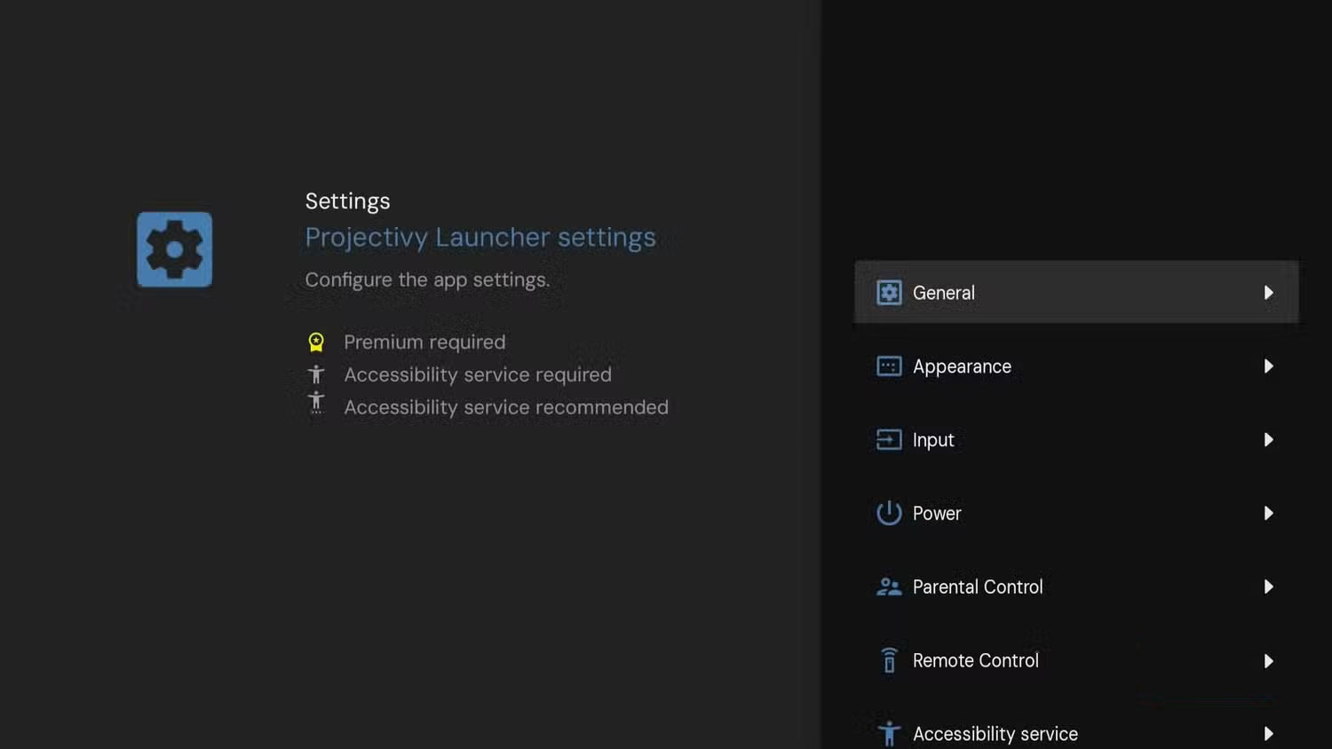Click the Remote Control device icon
This screenshot has height=749, width=1332.
[x=888, y=660]
